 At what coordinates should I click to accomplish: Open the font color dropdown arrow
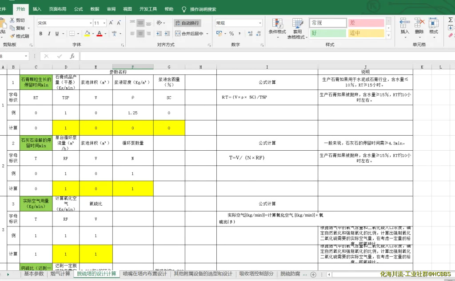pyautogui.click(x=105, y=34)
